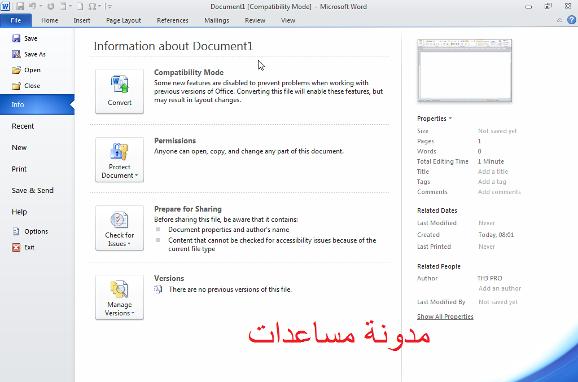Click the 'Compatibility Mode' heading
The image size is (578, 382).
click(x=189, y=73)
